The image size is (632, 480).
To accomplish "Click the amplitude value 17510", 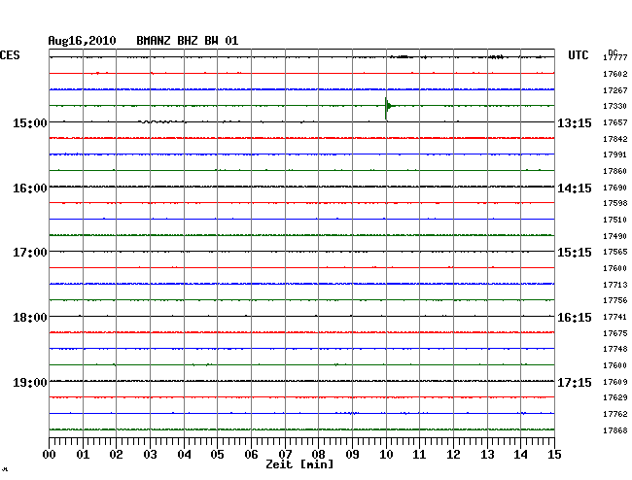I will coord(615,220).
